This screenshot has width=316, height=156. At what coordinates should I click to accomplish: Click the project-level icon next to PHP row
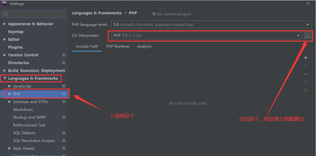64,94
